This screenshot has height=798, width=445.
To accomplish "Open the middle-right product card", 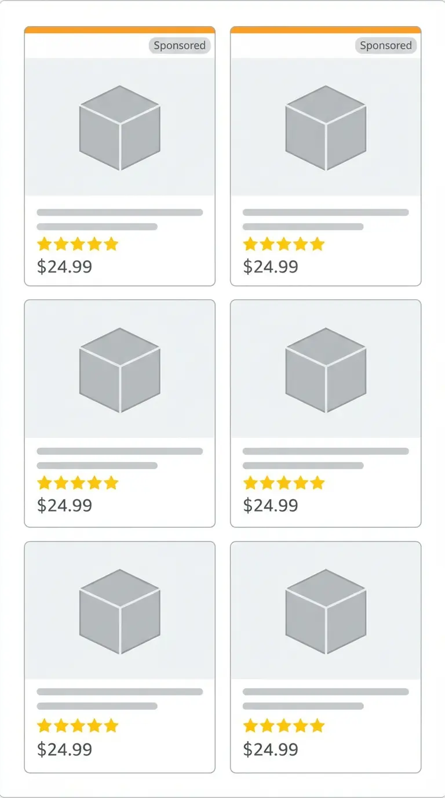I will (326, 412).
